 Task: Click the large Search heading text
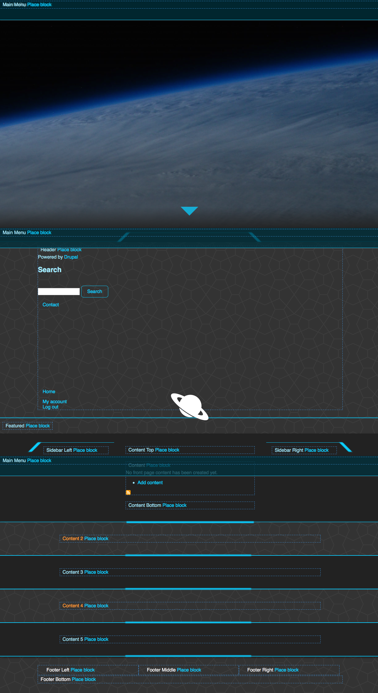pos(50,270)
